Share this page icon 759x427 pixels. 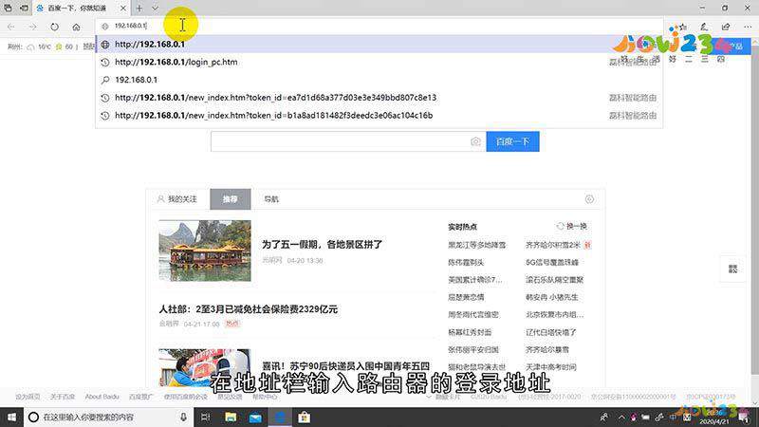(x=725, y=27)
